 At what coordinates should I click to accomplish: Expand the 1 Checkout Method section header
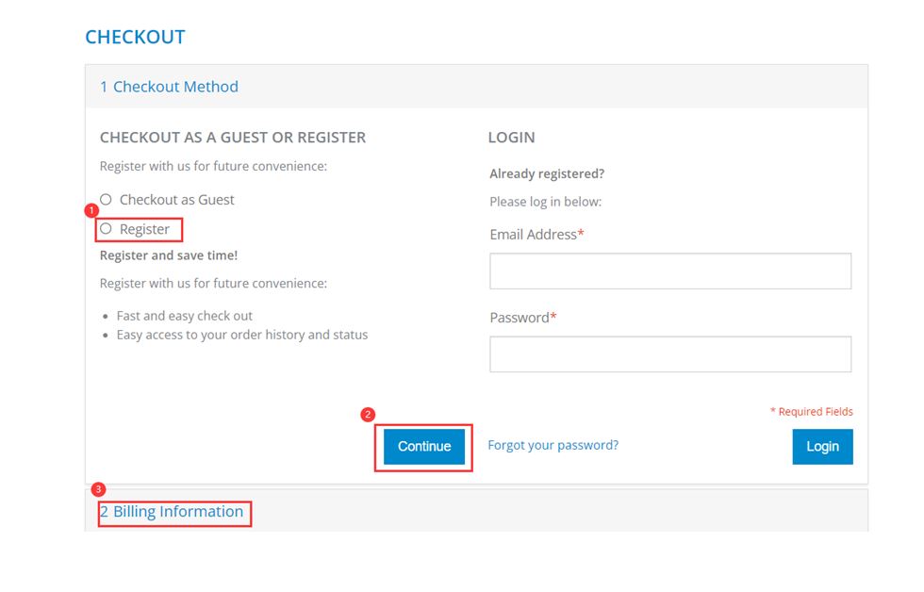pyautogui.click(x=170, y=87)
